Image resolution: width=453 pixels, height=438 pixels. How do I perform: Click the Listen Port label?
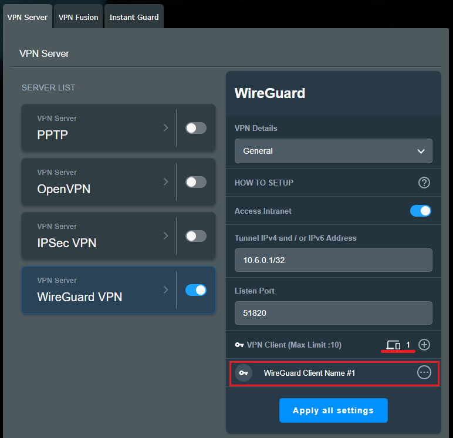pos(255,291)
